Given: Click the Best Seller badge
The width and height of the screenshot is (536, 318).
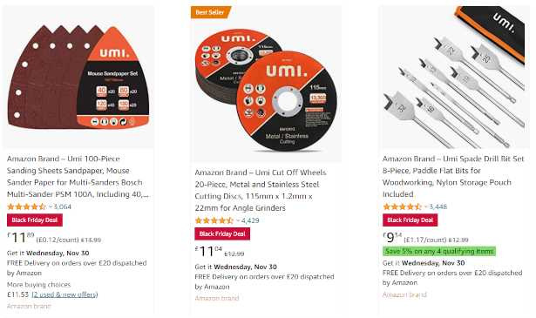Looking at the screenshot, I should click(211, 12).
